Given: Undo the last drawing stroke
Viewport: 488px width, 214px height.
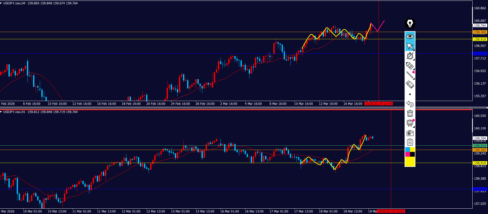Looking at the screenshot, I should pos(410,104).
